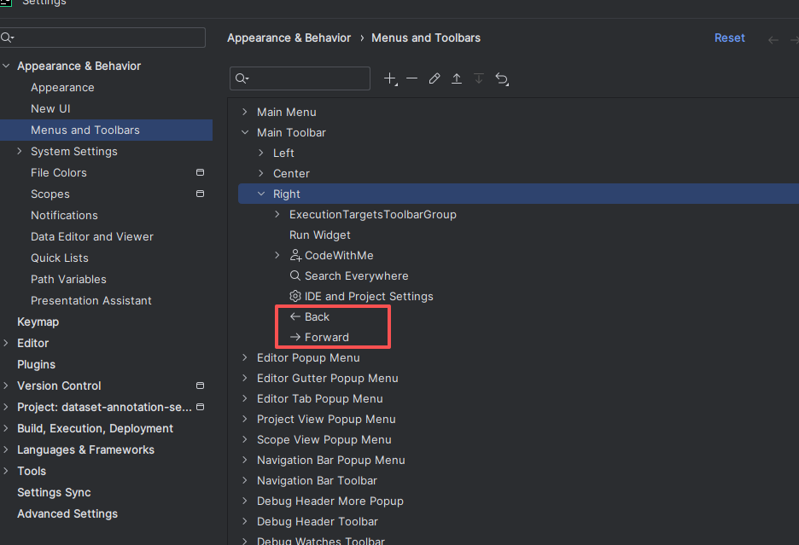Click the Remove minus icon
Image resolution: width=799 pixels, height=545 pixels.
click(411, 78)
